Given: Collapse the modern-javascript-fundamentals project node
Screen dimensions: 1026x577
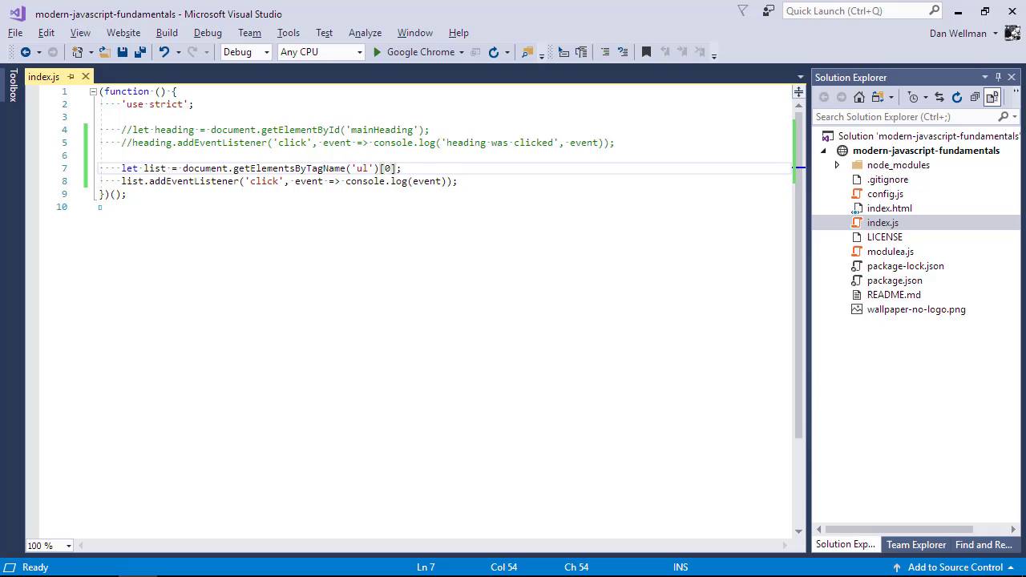Looking at the screenshot, I should [824, 151].
